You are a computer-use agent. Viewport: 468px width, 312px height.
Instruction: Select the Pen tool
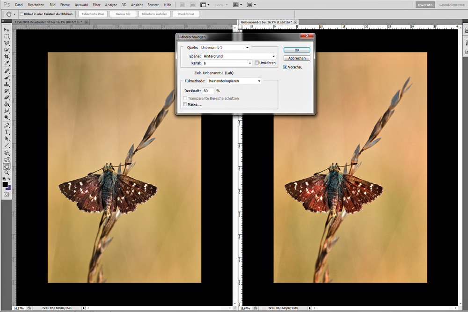pos(7,125)
